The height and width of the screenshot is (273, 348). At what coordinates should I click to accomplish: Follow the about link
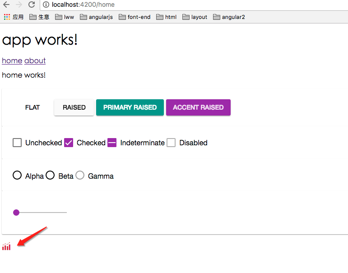[x=35, y=60]
